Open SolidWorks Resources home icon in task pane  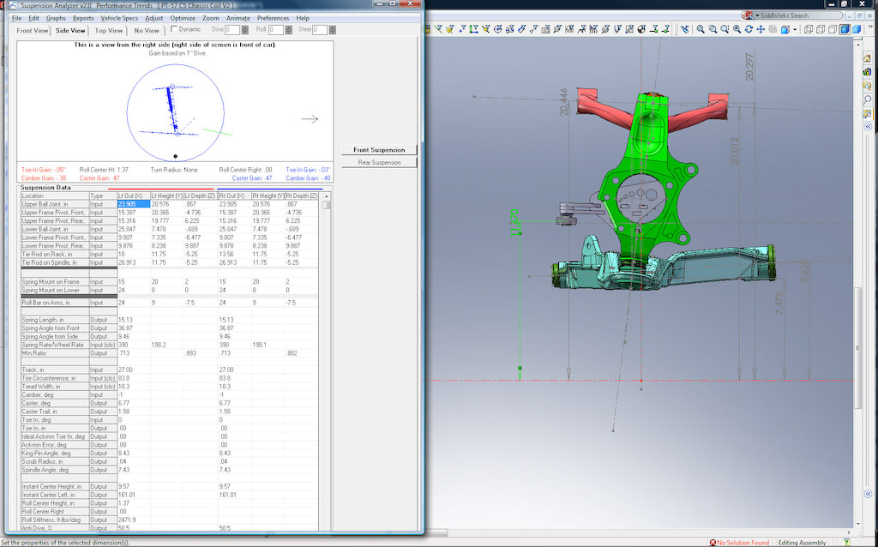(868, 57)
